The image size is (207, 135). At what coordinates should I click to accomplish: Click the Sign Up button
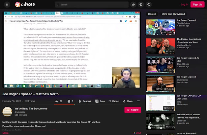(x=197, y=5)
